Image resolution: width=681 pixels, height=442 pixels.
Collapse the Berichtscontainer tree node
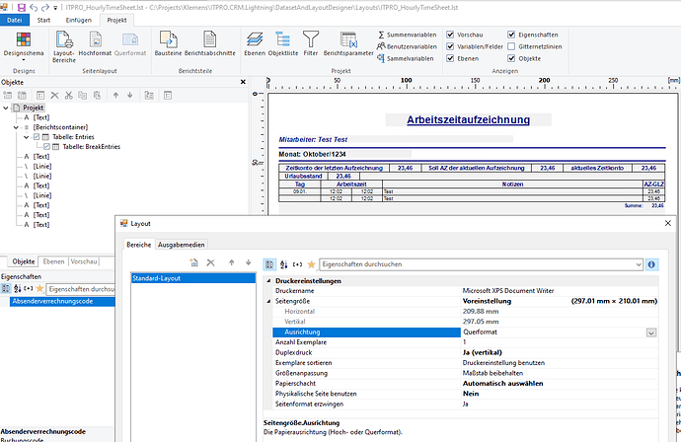point(14,127)
